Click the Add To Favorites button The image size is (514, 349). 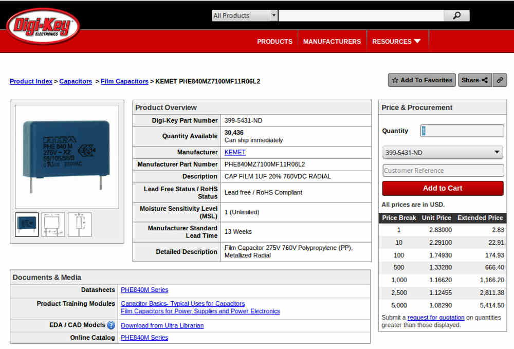click(422, 80)
